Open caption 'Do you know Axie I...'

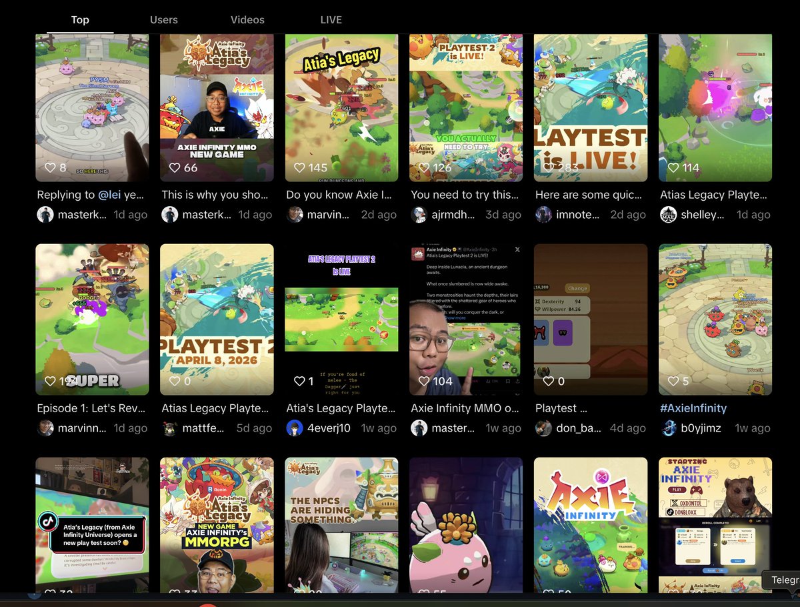[339, 195]
